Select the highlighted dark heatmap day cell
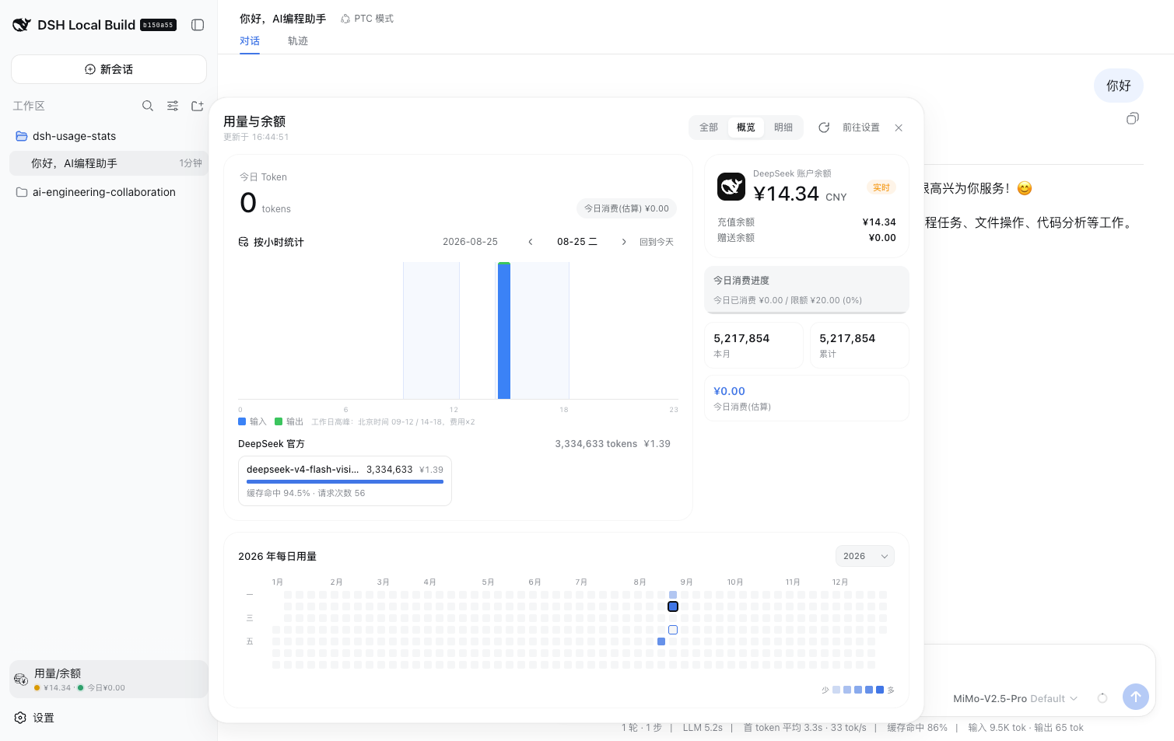This screenshot has width=1174, height=741. [x=673, y=606]
